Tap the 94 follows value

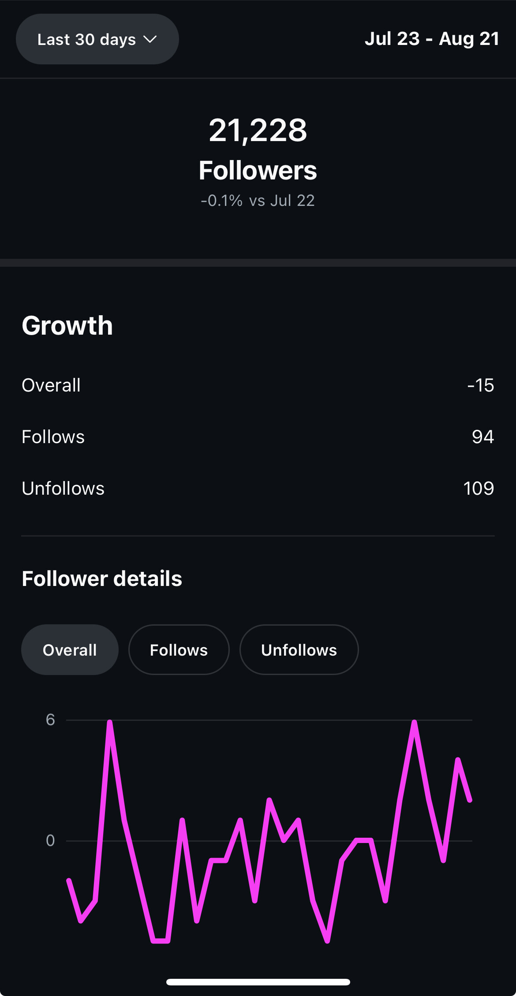click(x=482, y=437)
